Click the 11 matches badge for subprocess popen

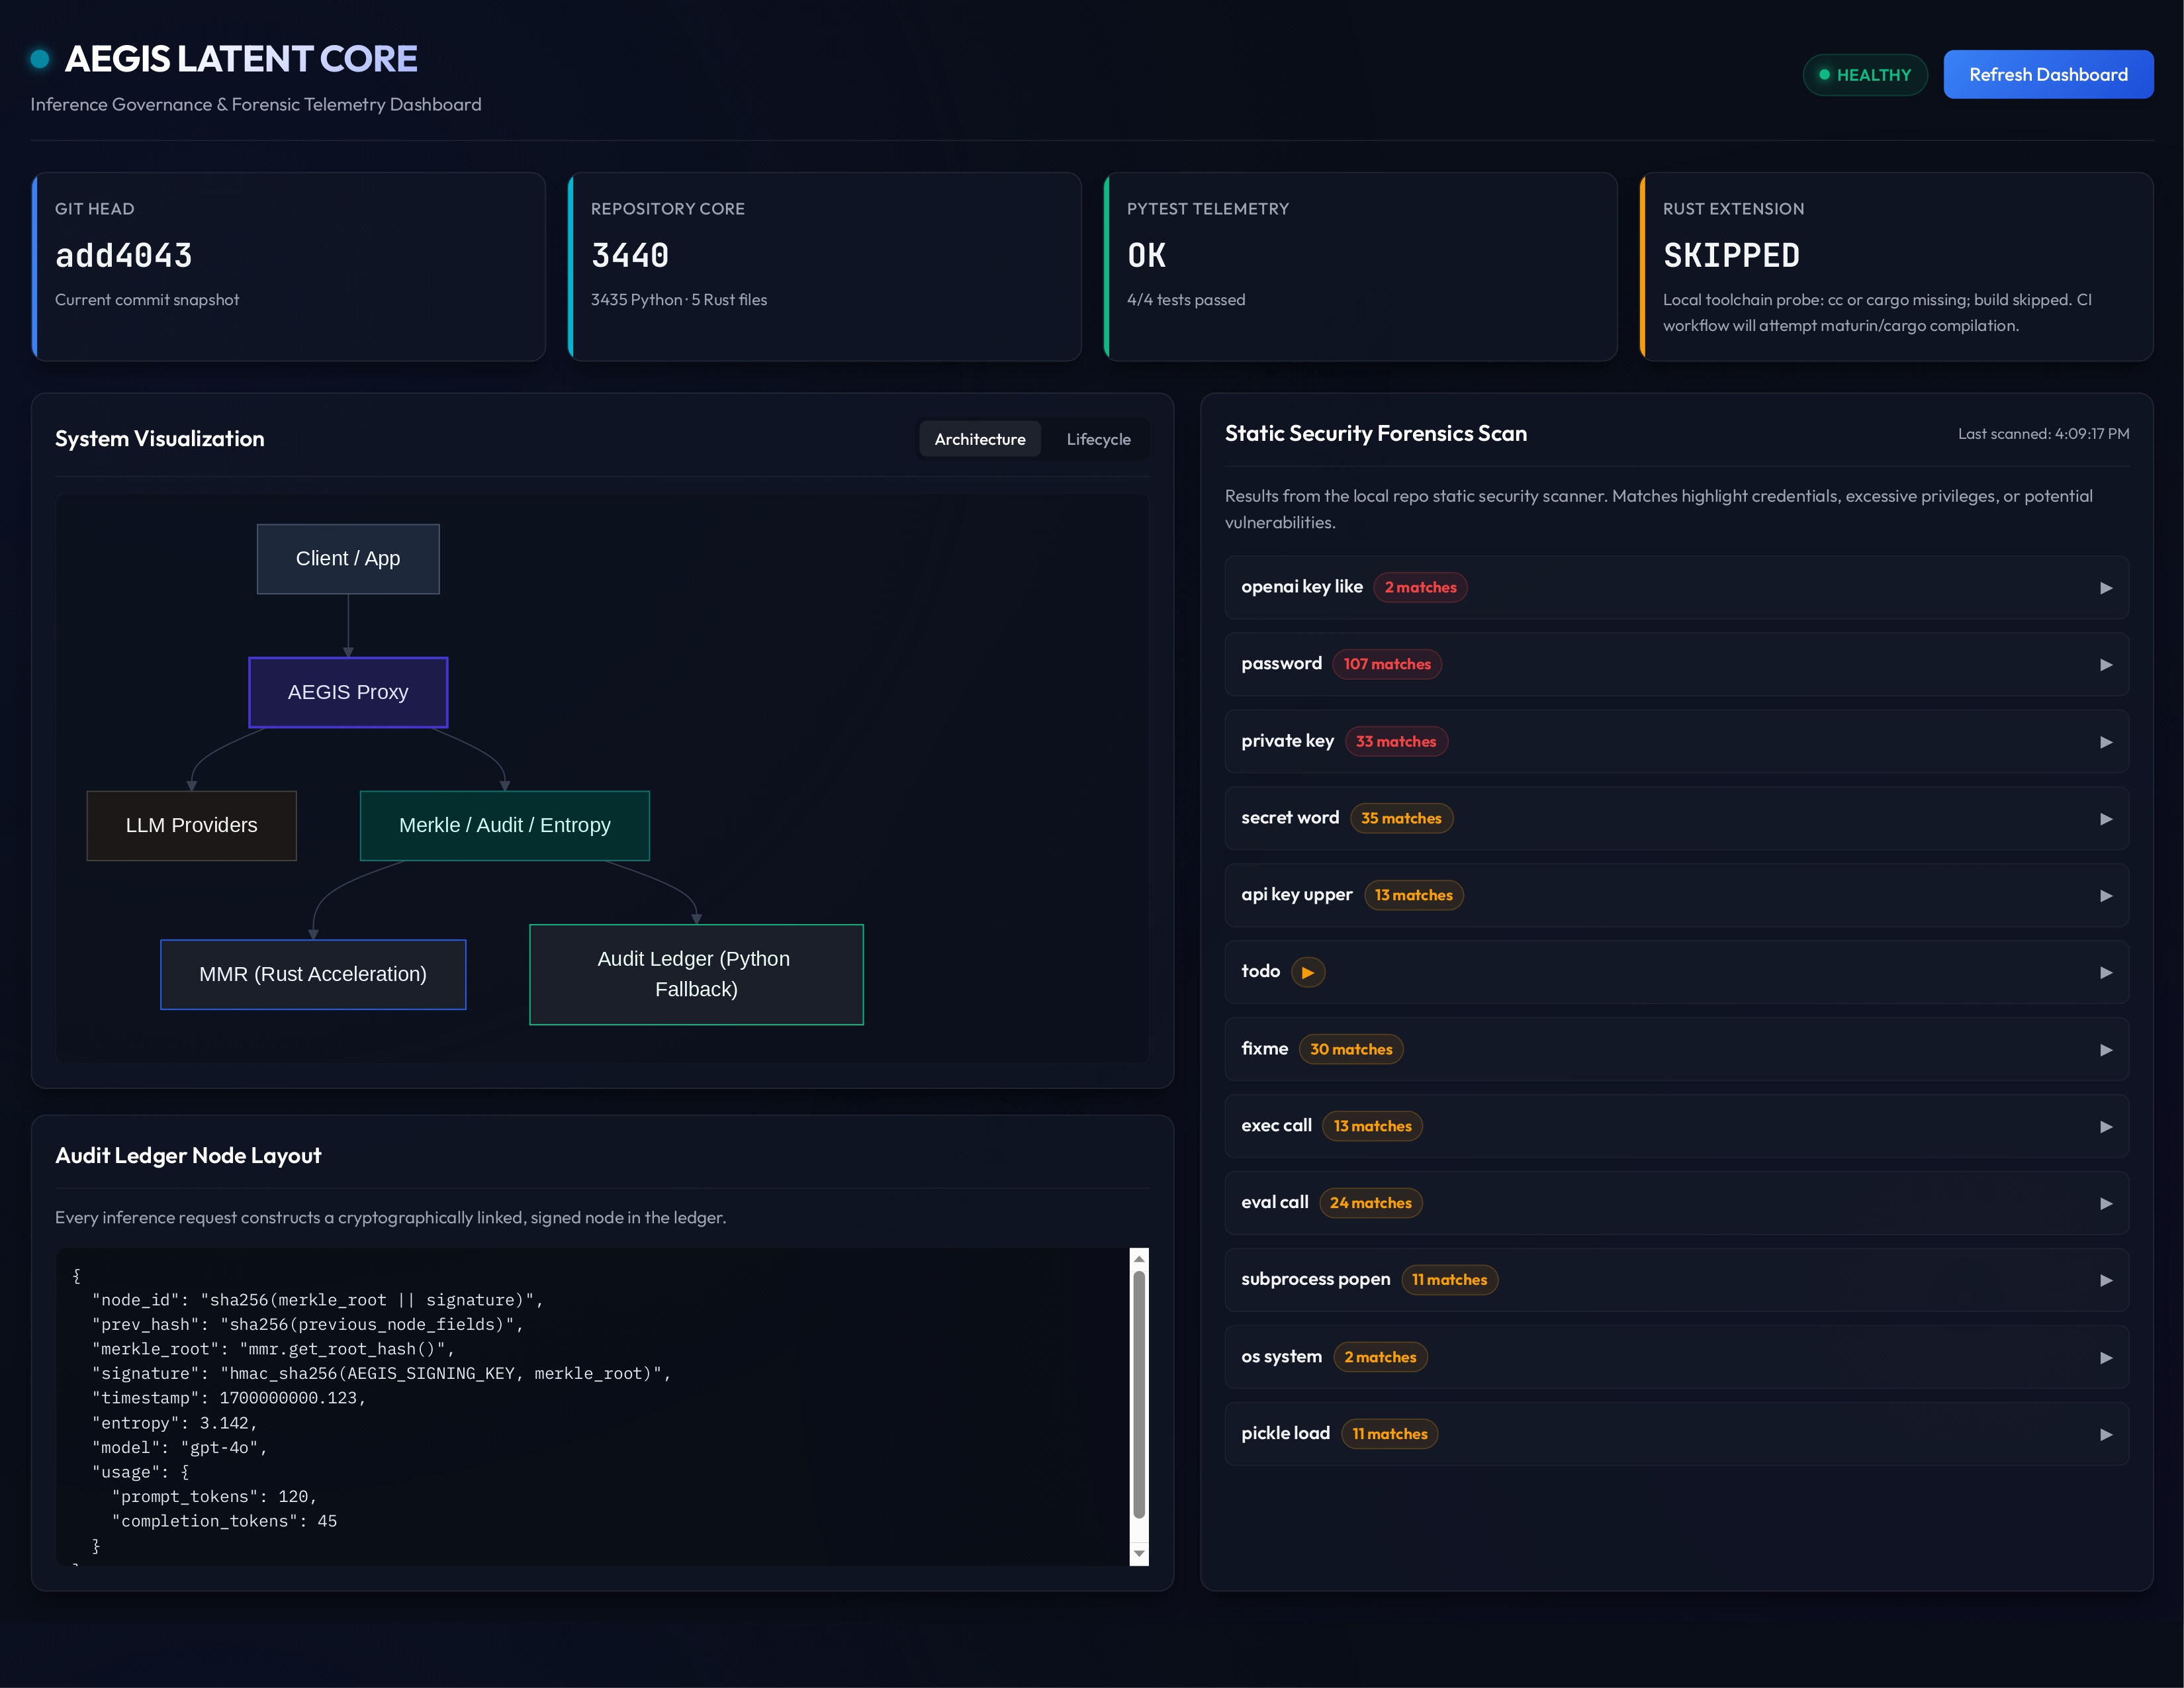[x=1449, y=1280]
